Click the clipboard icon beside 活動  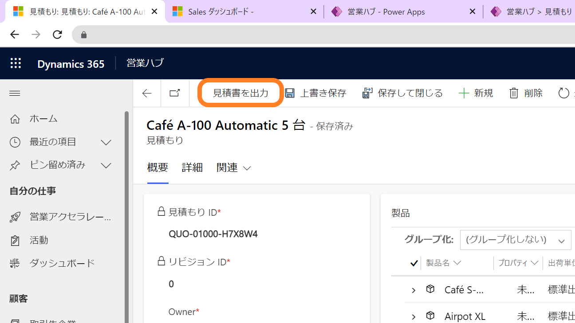pos(15,240)
